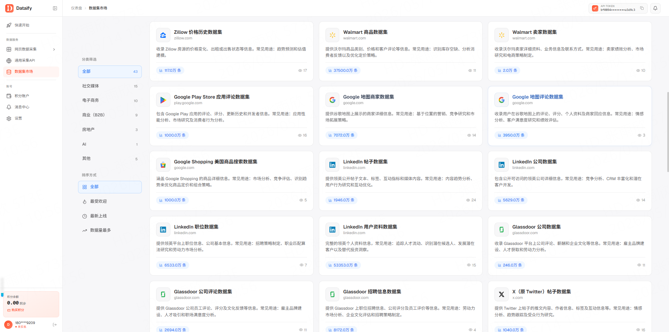Click Walmart 卖家数据集 logo icon

click(x=501, y=35)
